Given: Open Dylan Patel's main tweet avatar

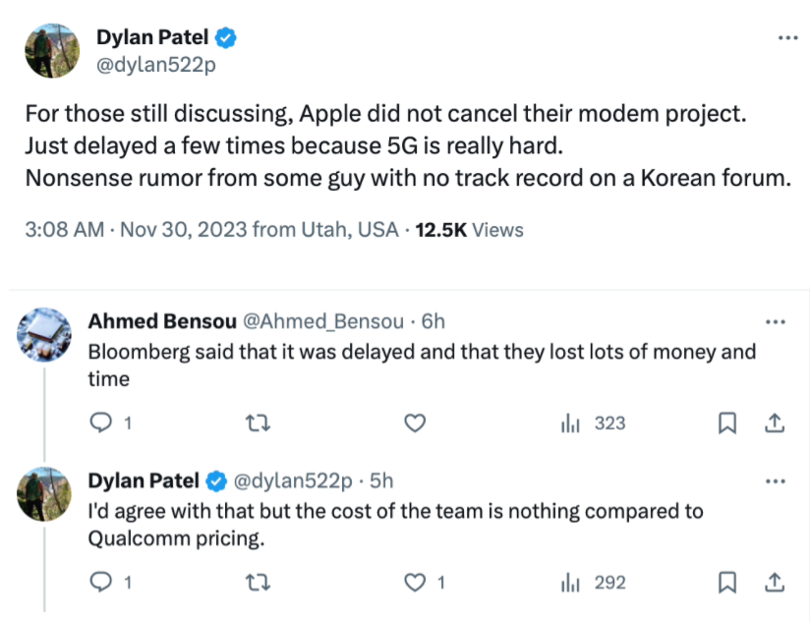Looking at the screenshot, I should pyautogui.click(x=51, y=50).
